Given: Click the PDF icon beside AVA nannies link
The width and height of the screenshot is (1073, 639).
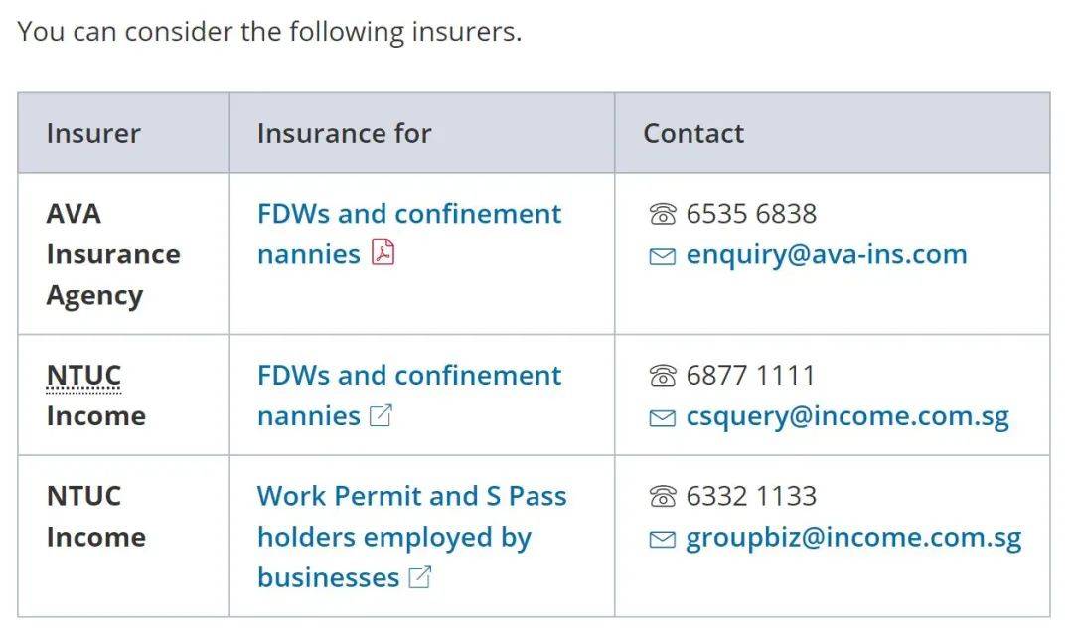Looking at the screenshot, I should coord(383,253).
